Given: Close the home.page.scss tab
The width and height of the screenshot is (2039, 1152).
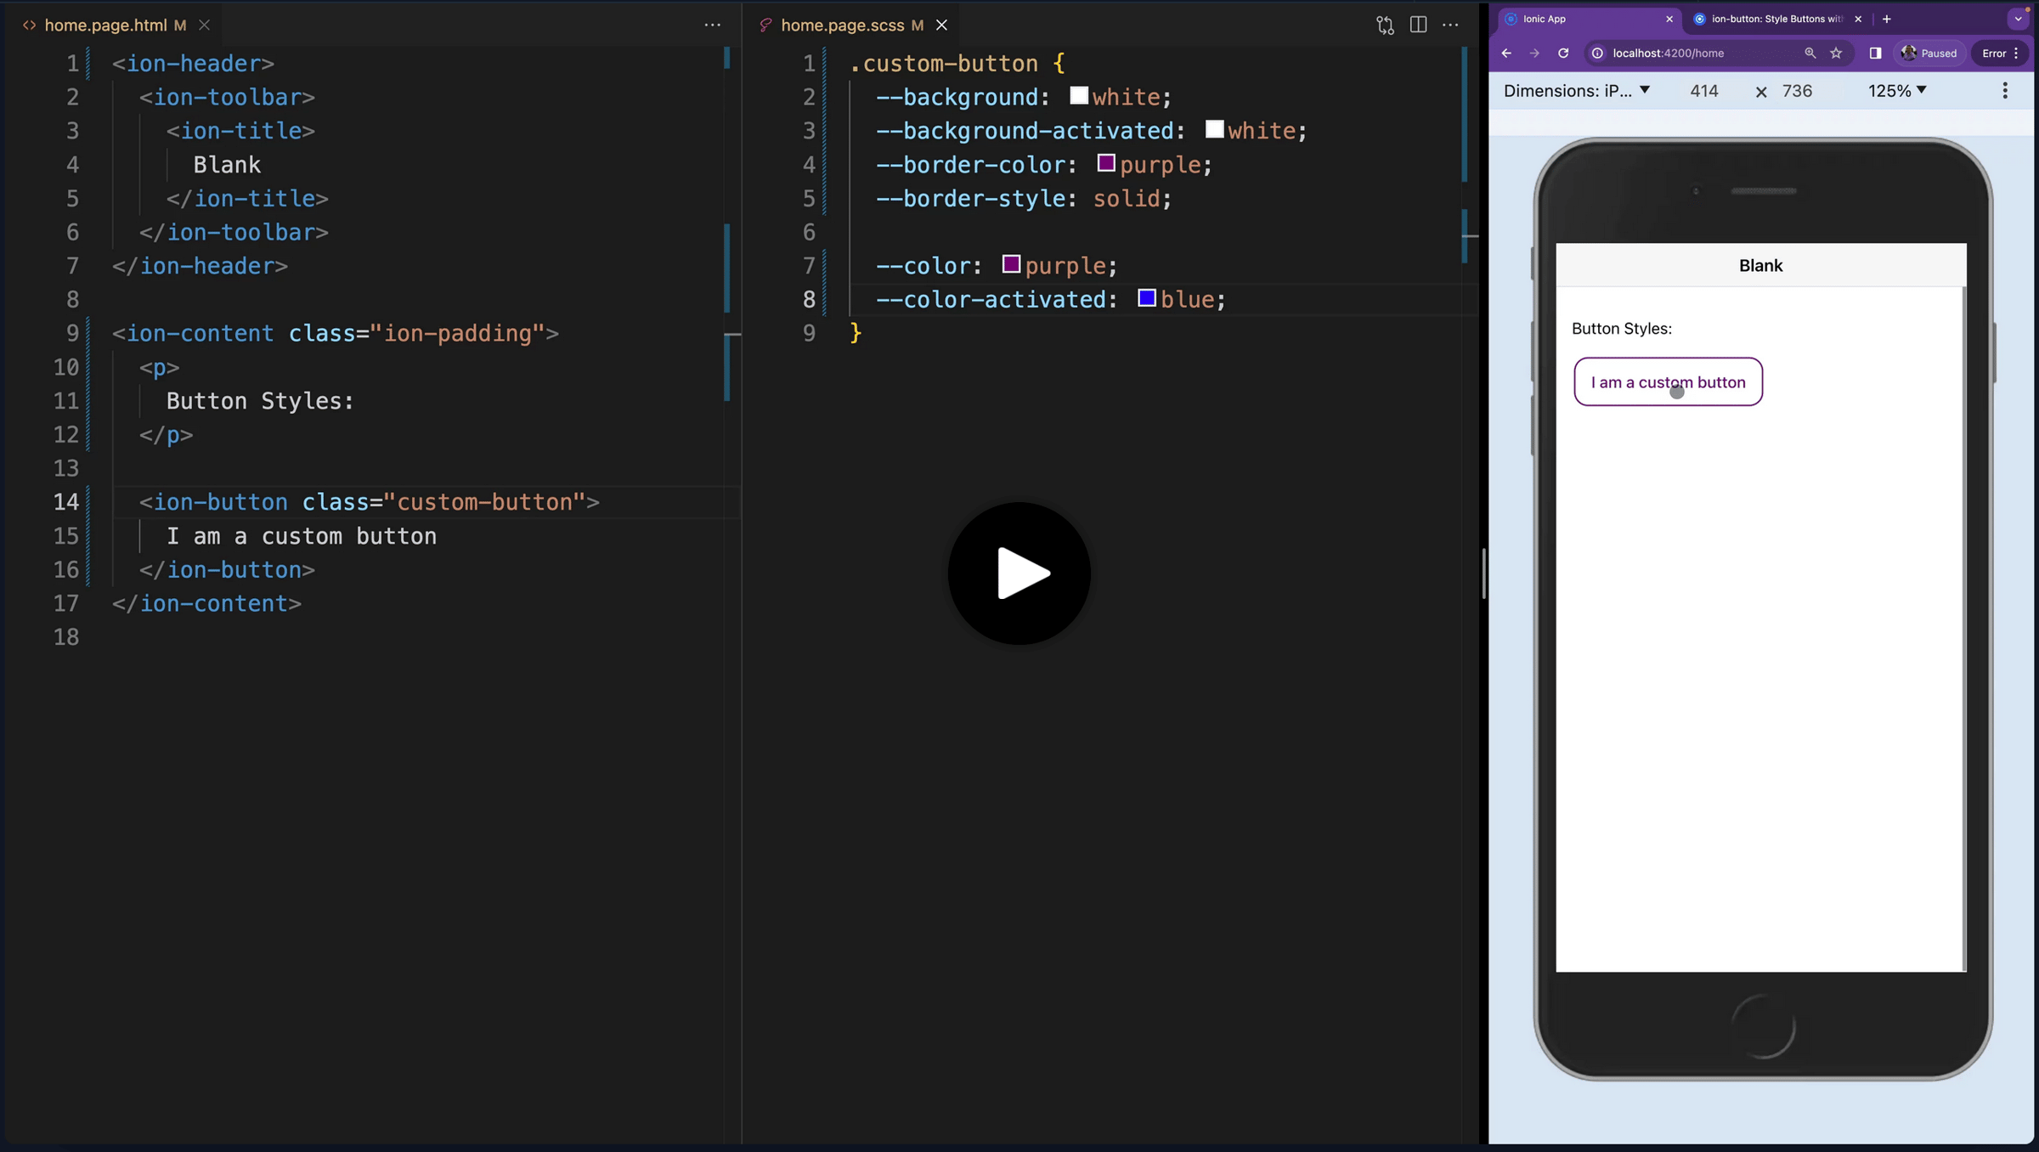Looking at the screenshot, I should pyautogui.click(x=941, y=25).
